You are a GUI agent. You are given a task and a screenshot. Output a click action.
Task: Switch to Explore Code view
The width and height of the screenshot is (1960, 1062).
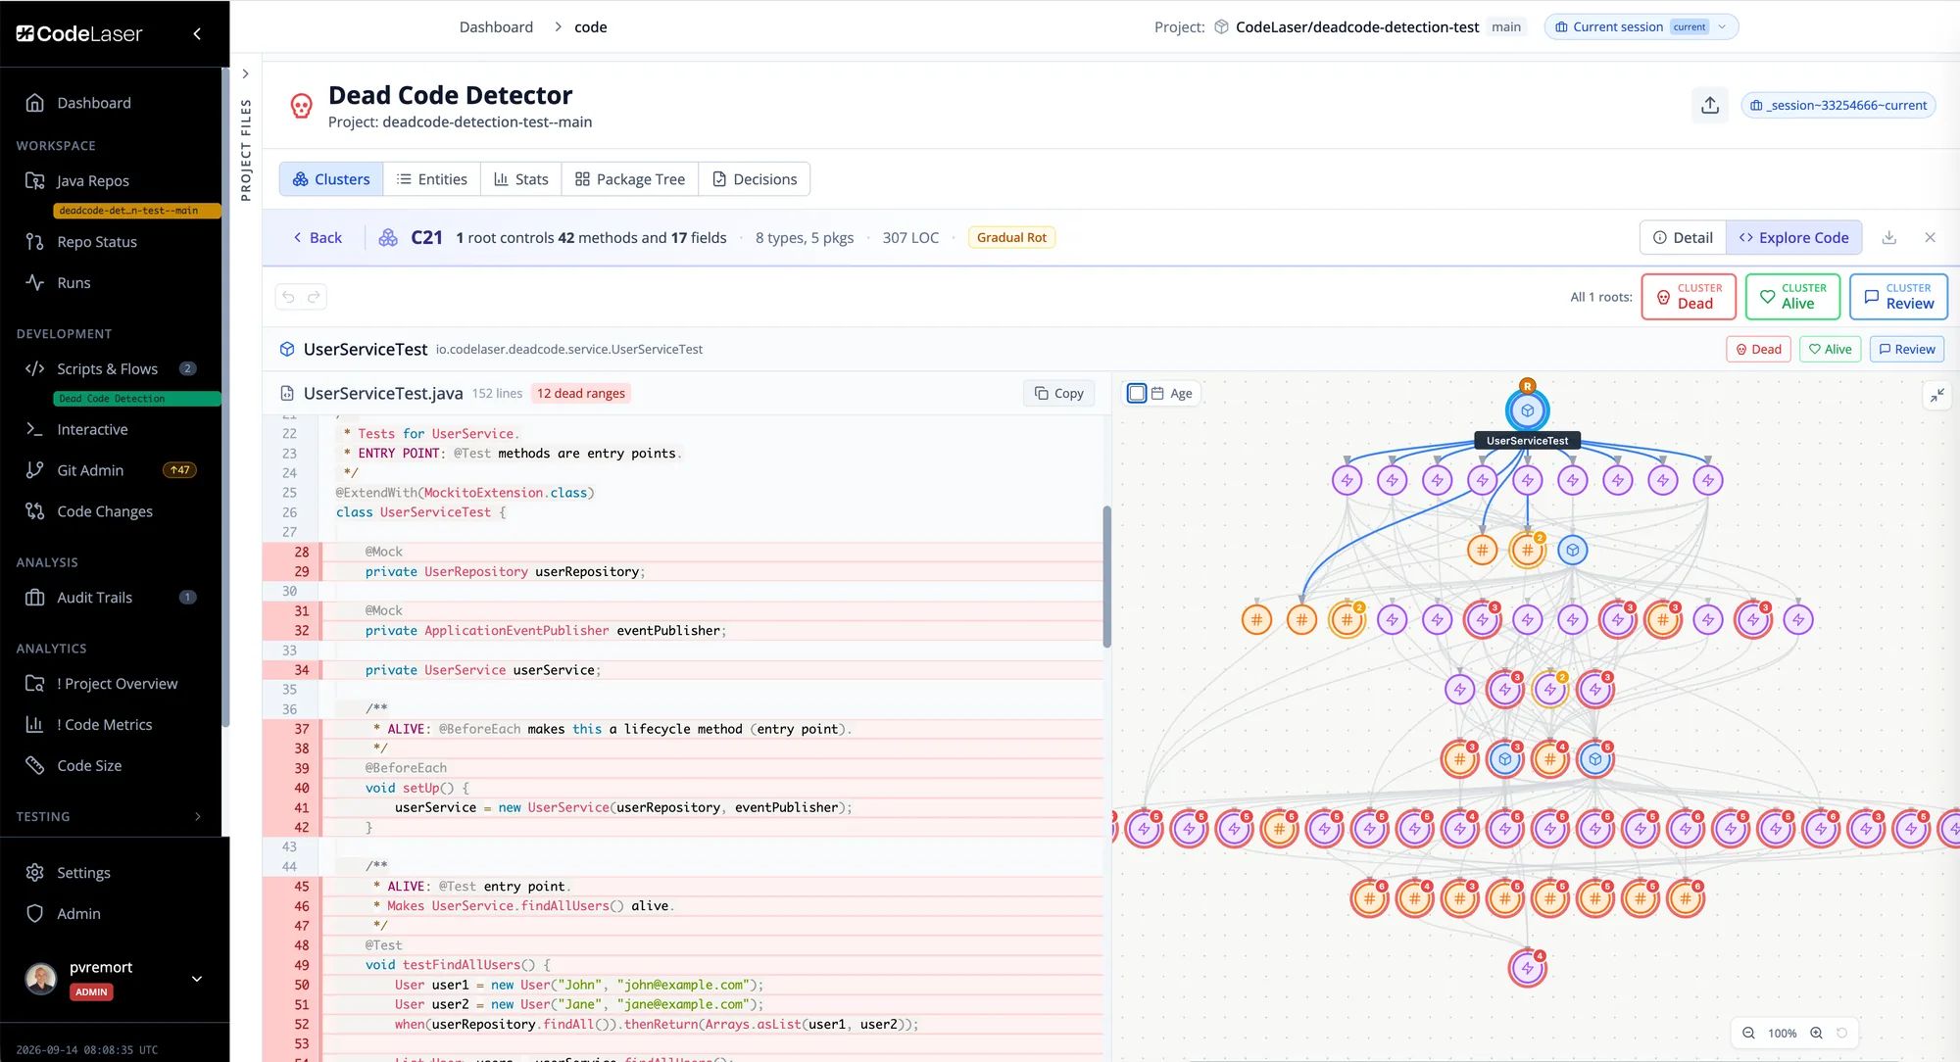tap(1793, 238)
